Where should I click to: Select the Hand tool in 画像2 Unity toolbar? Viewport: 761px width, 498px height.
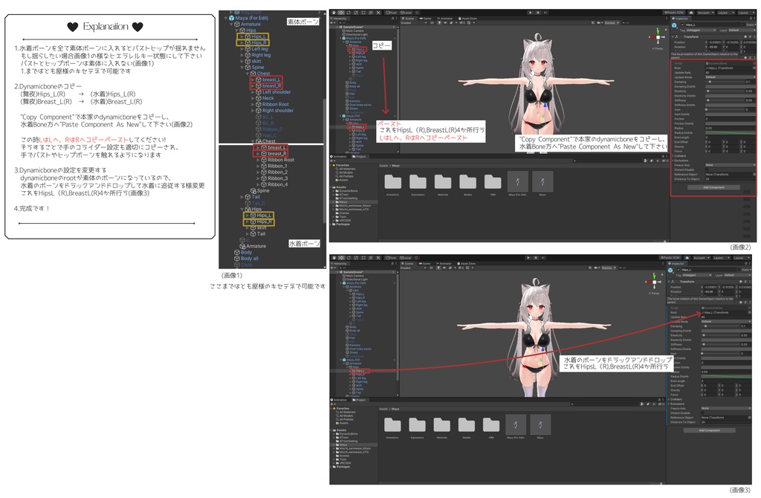tap(334, 13)
